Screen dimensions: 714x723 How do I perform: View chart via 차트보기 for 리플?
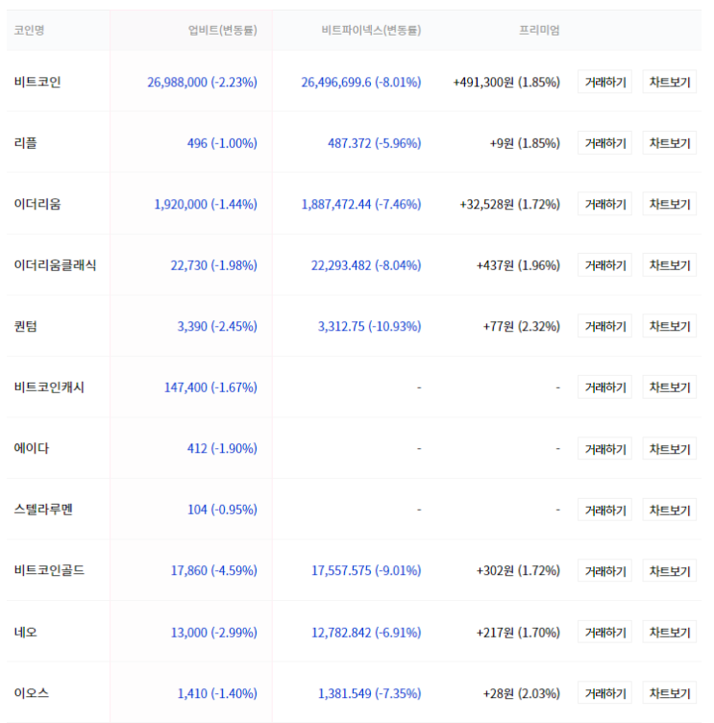click(669, 143)
